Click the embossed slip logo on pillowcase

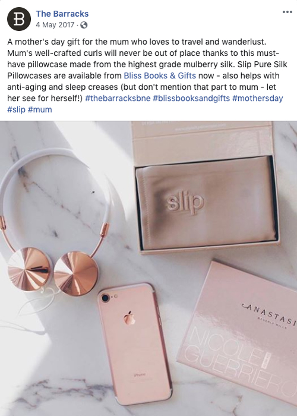pyautogui.click(x=185, y=203)
